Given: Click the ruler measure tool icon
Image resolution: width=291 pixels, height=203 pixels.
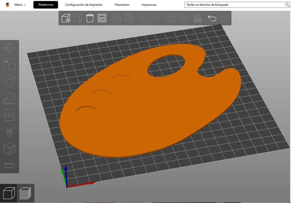Looking at the screenshot, I should coord(9,165).
